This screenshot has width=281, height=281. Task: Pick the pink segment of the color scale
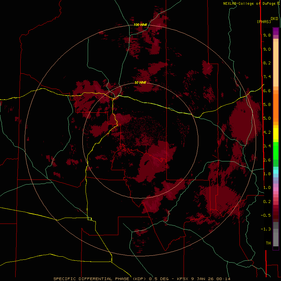click(x=276, y=189)
